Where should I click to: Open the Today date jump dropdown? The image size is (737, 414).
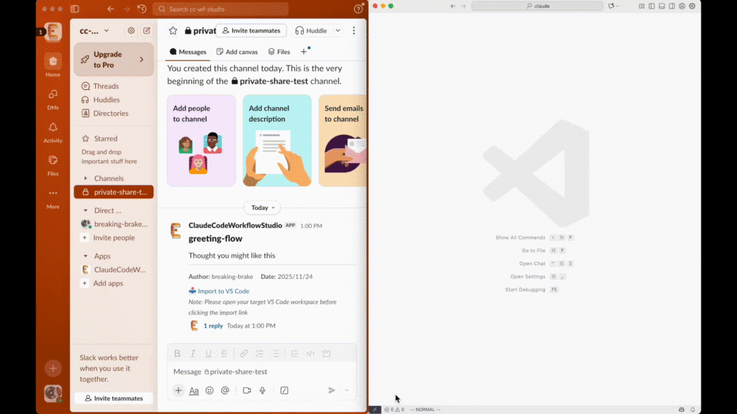262,208
